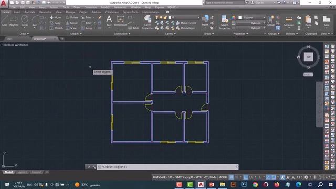336x189 pixels.
Task: Toggle annotation visibility in status bar
Action: (x=282, y=177)
